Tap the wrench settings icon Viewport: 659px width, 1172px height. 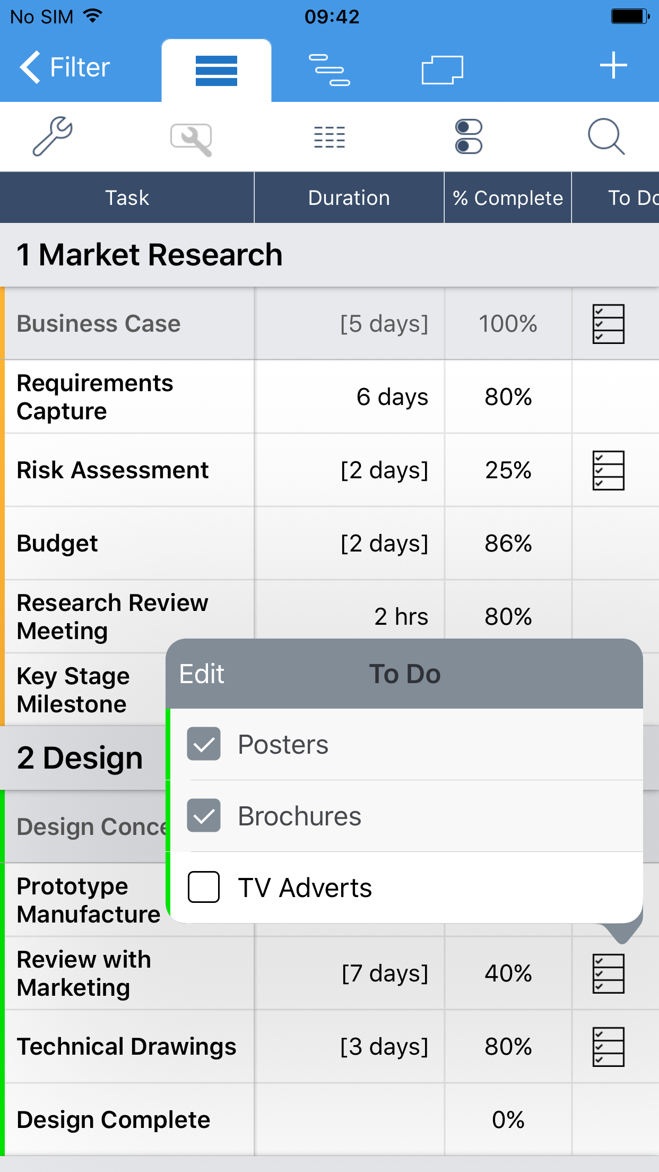[x=52, y=136]
